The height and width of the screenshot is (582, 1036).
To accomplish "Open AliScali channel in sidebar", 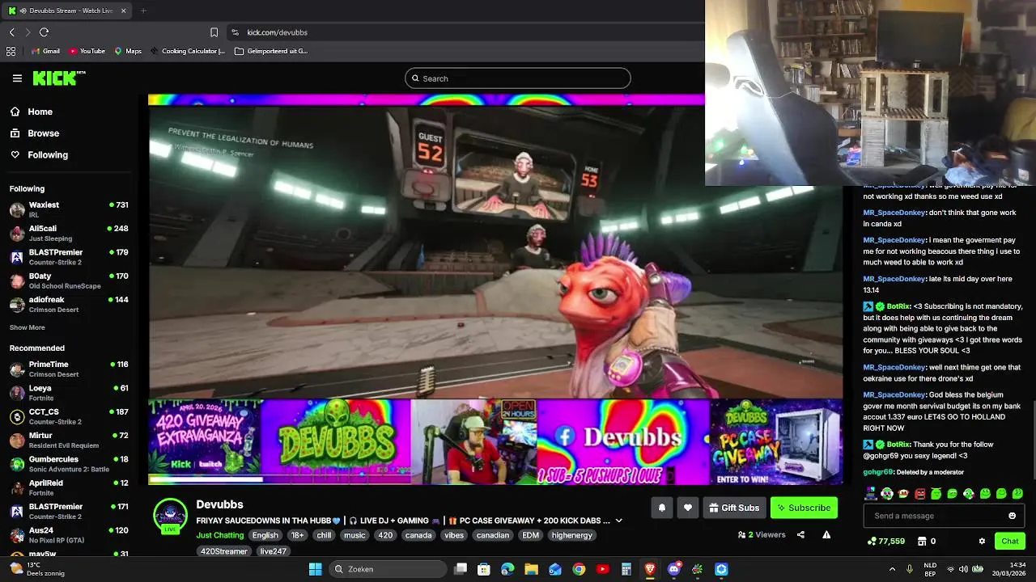I will (x=69, y=233).
